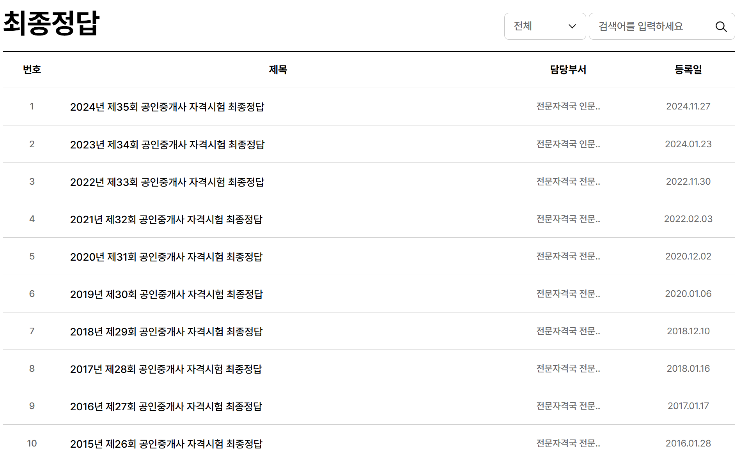The height and width of the screenshot is (473, 741).
Task: Open the 전체 filter dropdown
Action: click(x=538, y=26)
